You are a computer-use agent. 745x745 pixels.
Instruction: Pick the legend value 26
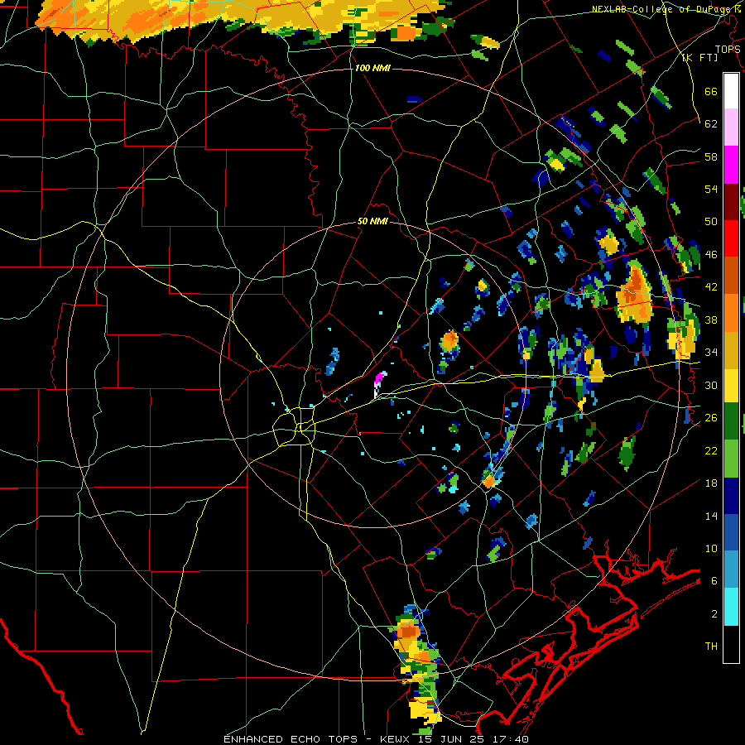[711, 417]
